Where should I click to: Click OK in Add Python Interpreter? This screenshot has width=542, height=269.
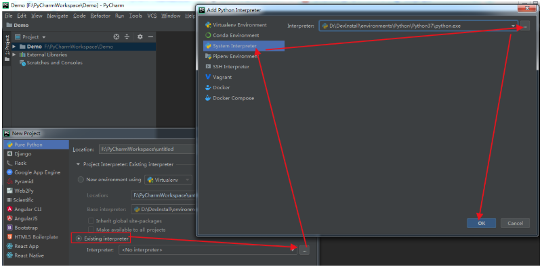click(481, 223)
